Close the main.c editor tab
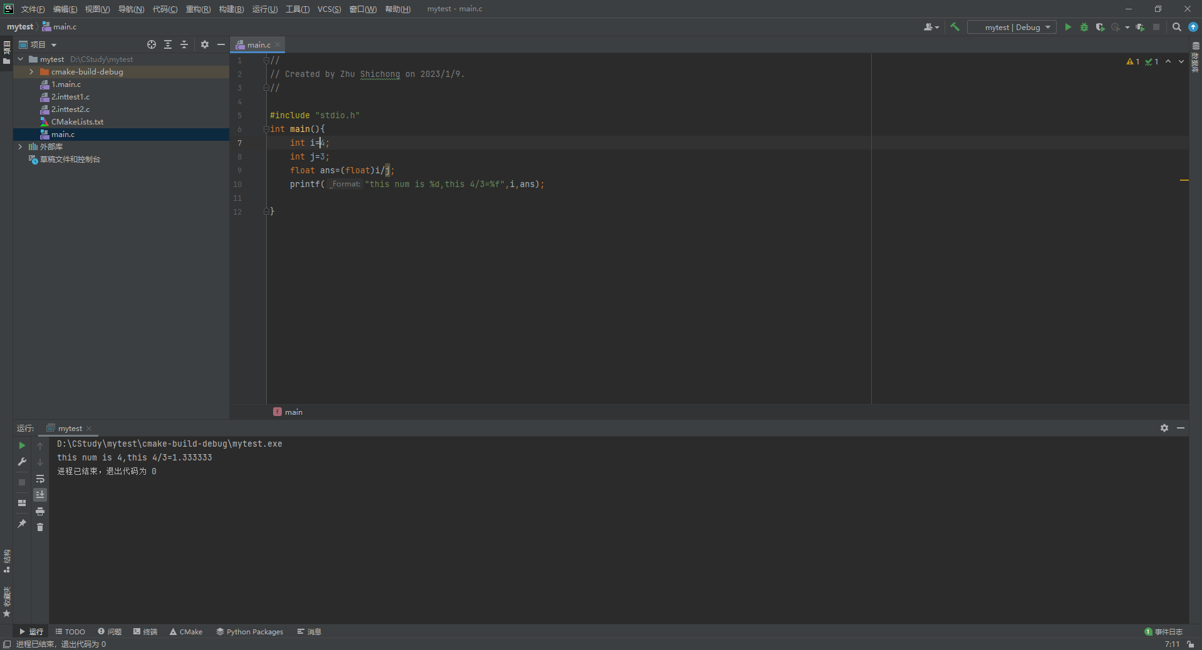Screen dimensions: 1202x650 [277, 44]
